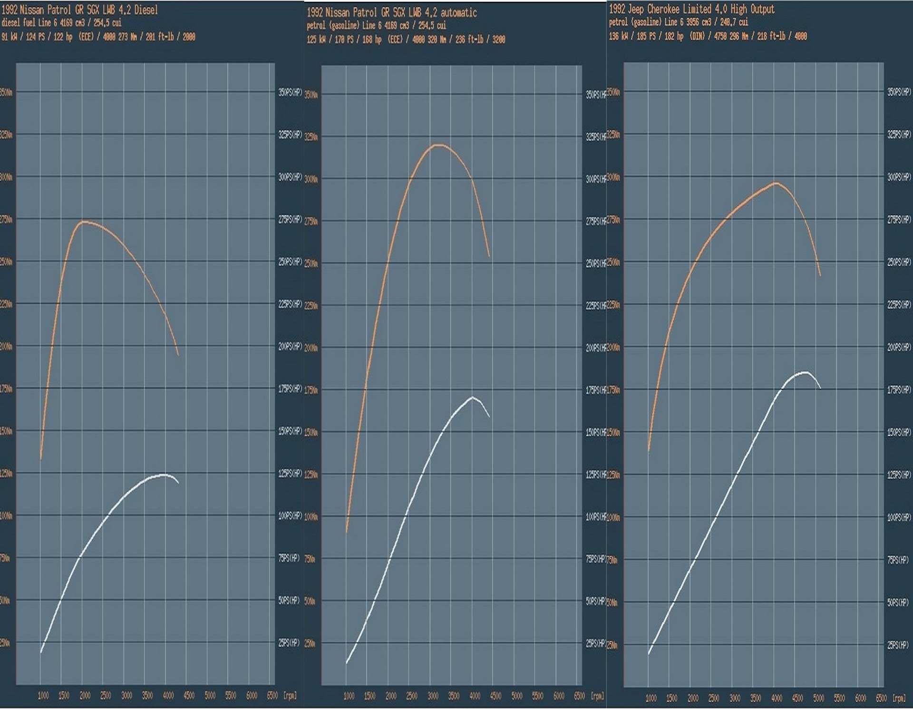Screen dimensions: 913x709
Task: Click the 4500 rpm tick under Jeep chart
Action: [x=797, y=699]
